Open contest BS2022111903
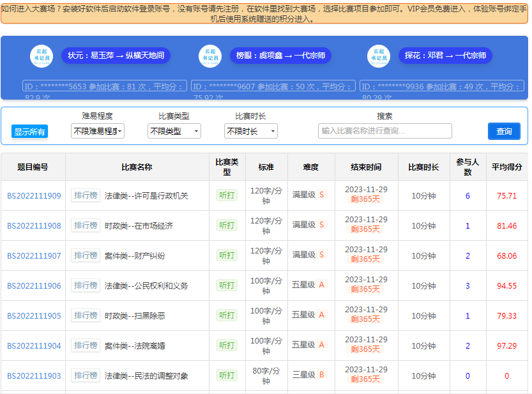Image resolution: width=532 pixels, height=394 pixels. point(34,376)
